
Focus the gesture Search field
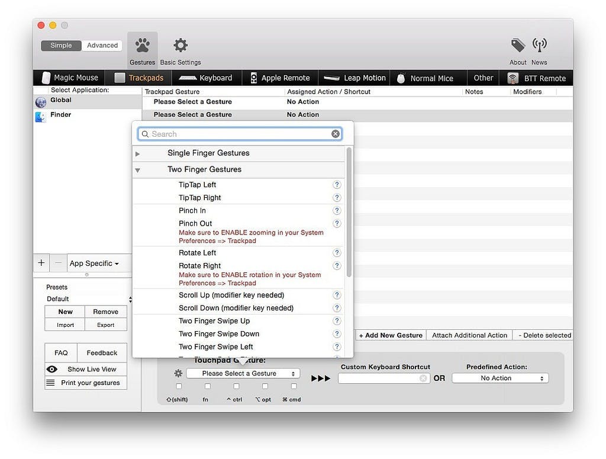coord(240,134)
